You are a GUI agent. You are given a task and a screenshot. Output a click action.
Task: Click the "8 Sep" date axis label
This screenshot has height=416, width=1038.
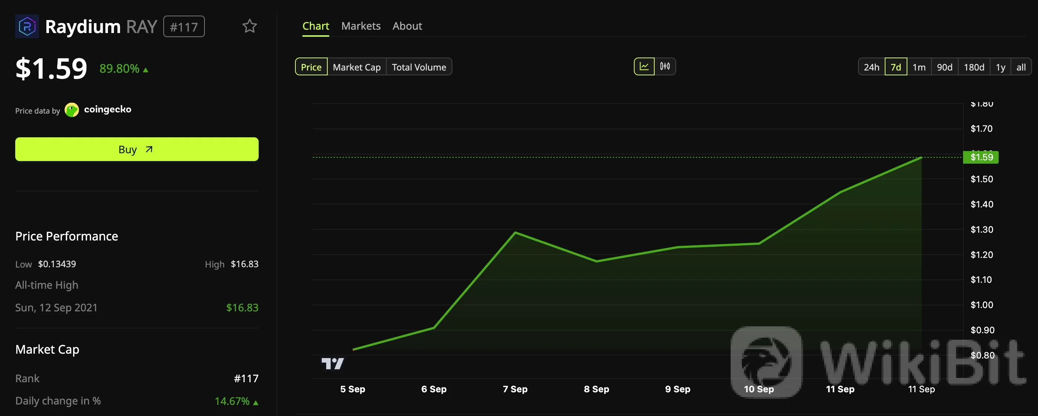click(596, 389)
